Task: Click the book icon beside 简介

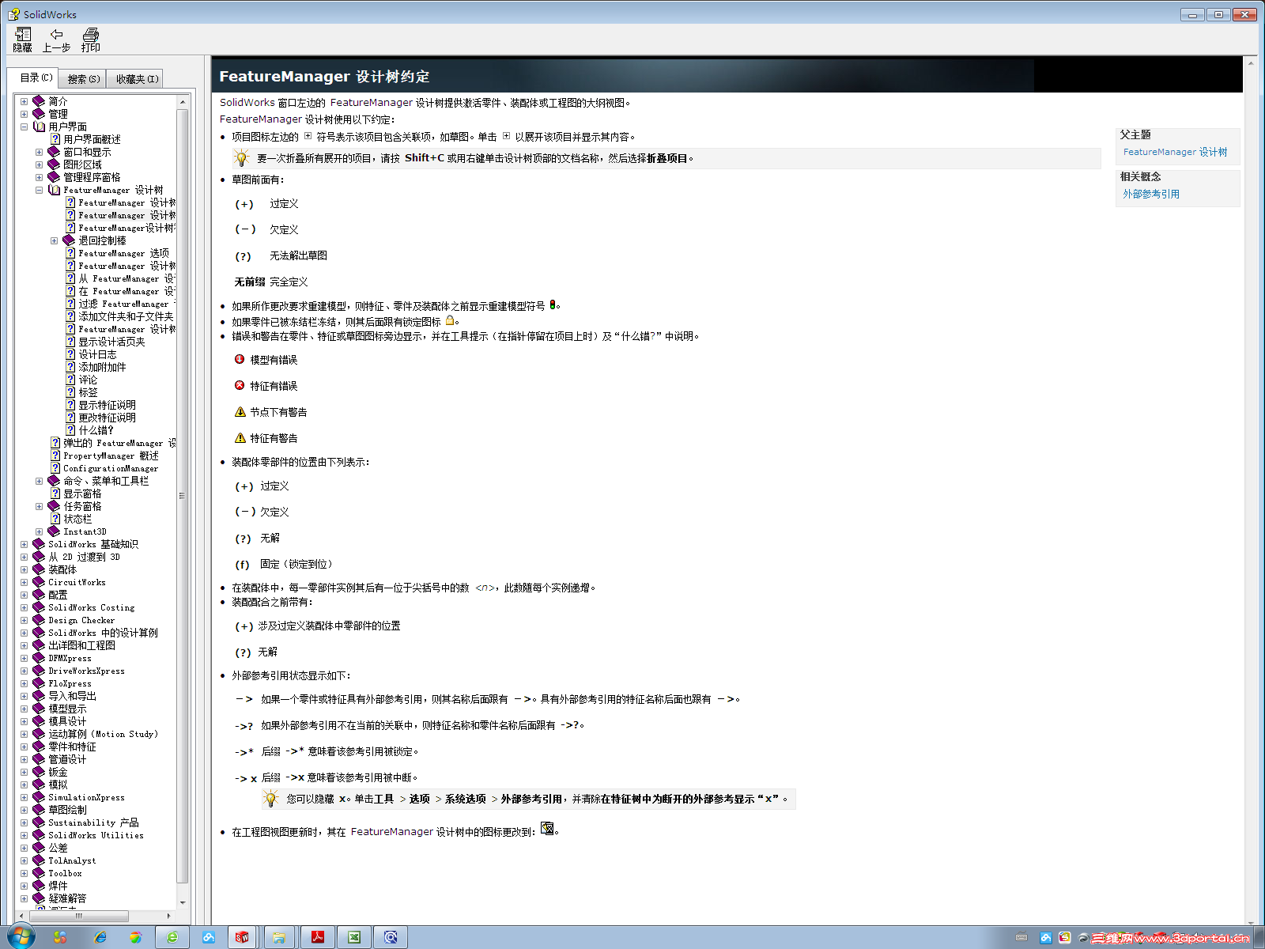Action: [39, 101]
